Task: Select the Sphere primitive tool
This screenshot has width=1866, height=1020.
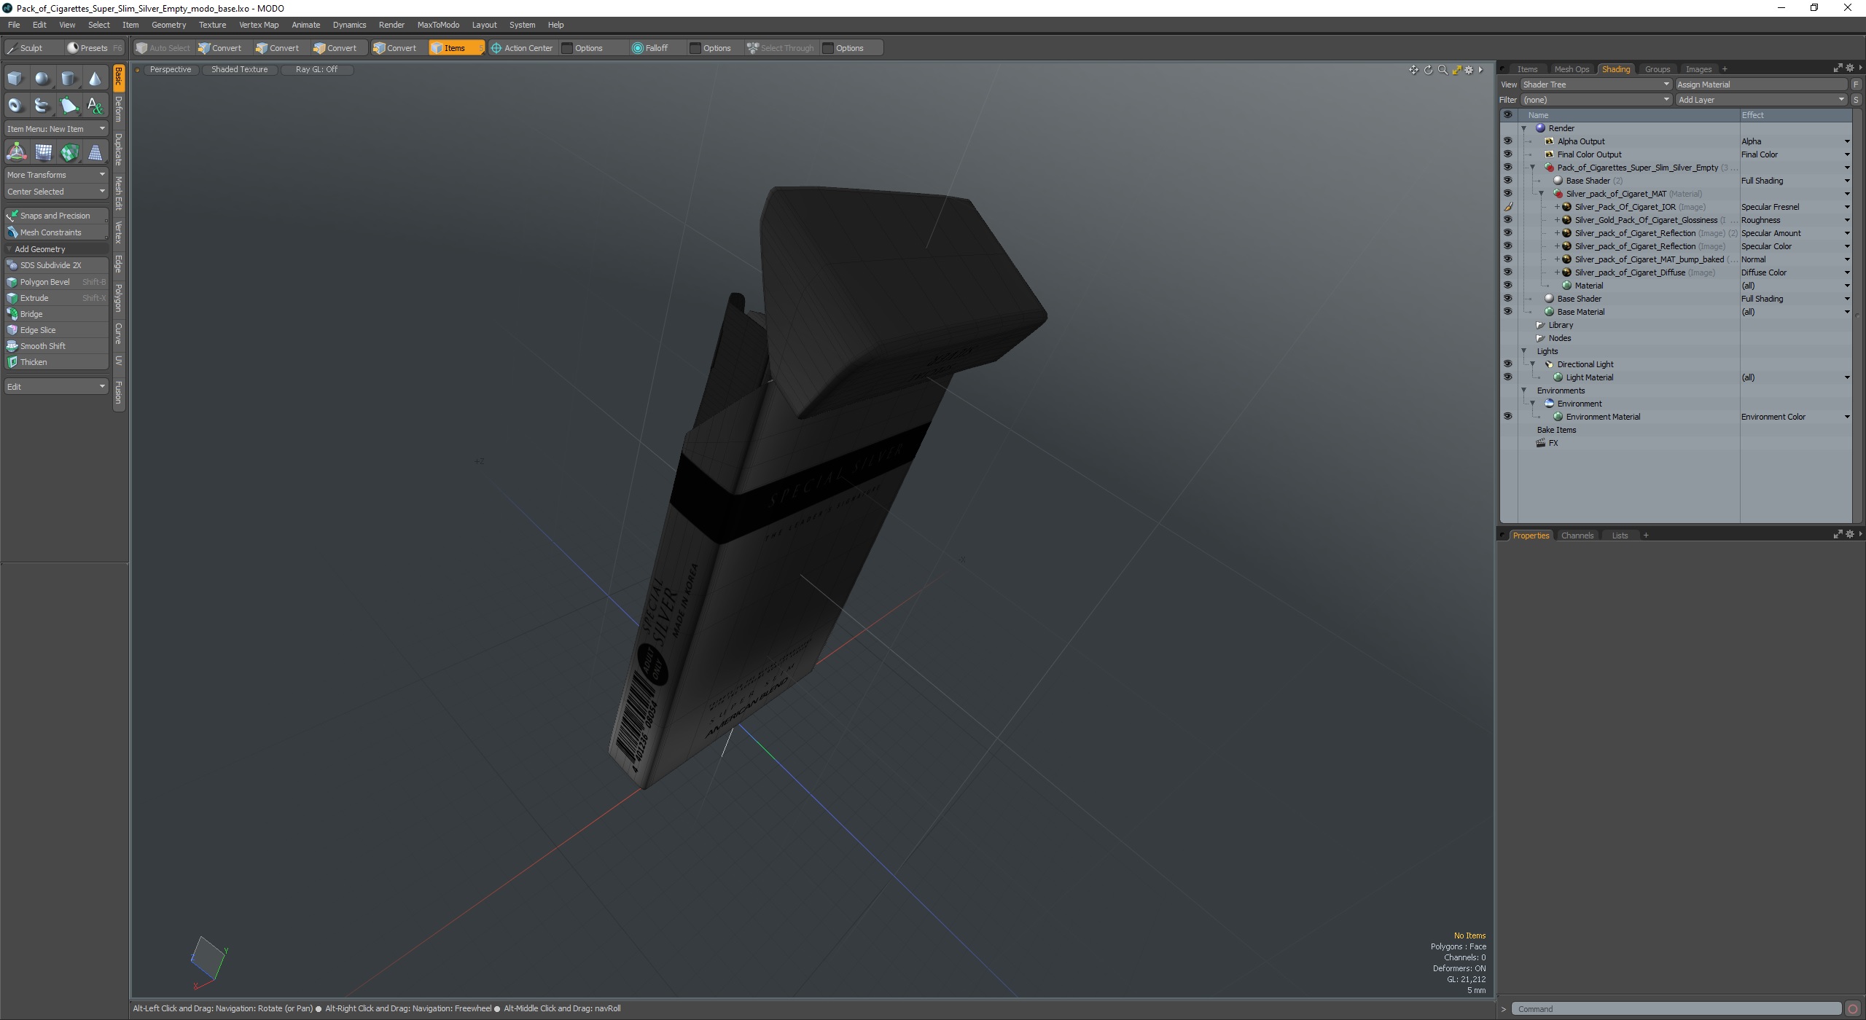Action: 42,79
